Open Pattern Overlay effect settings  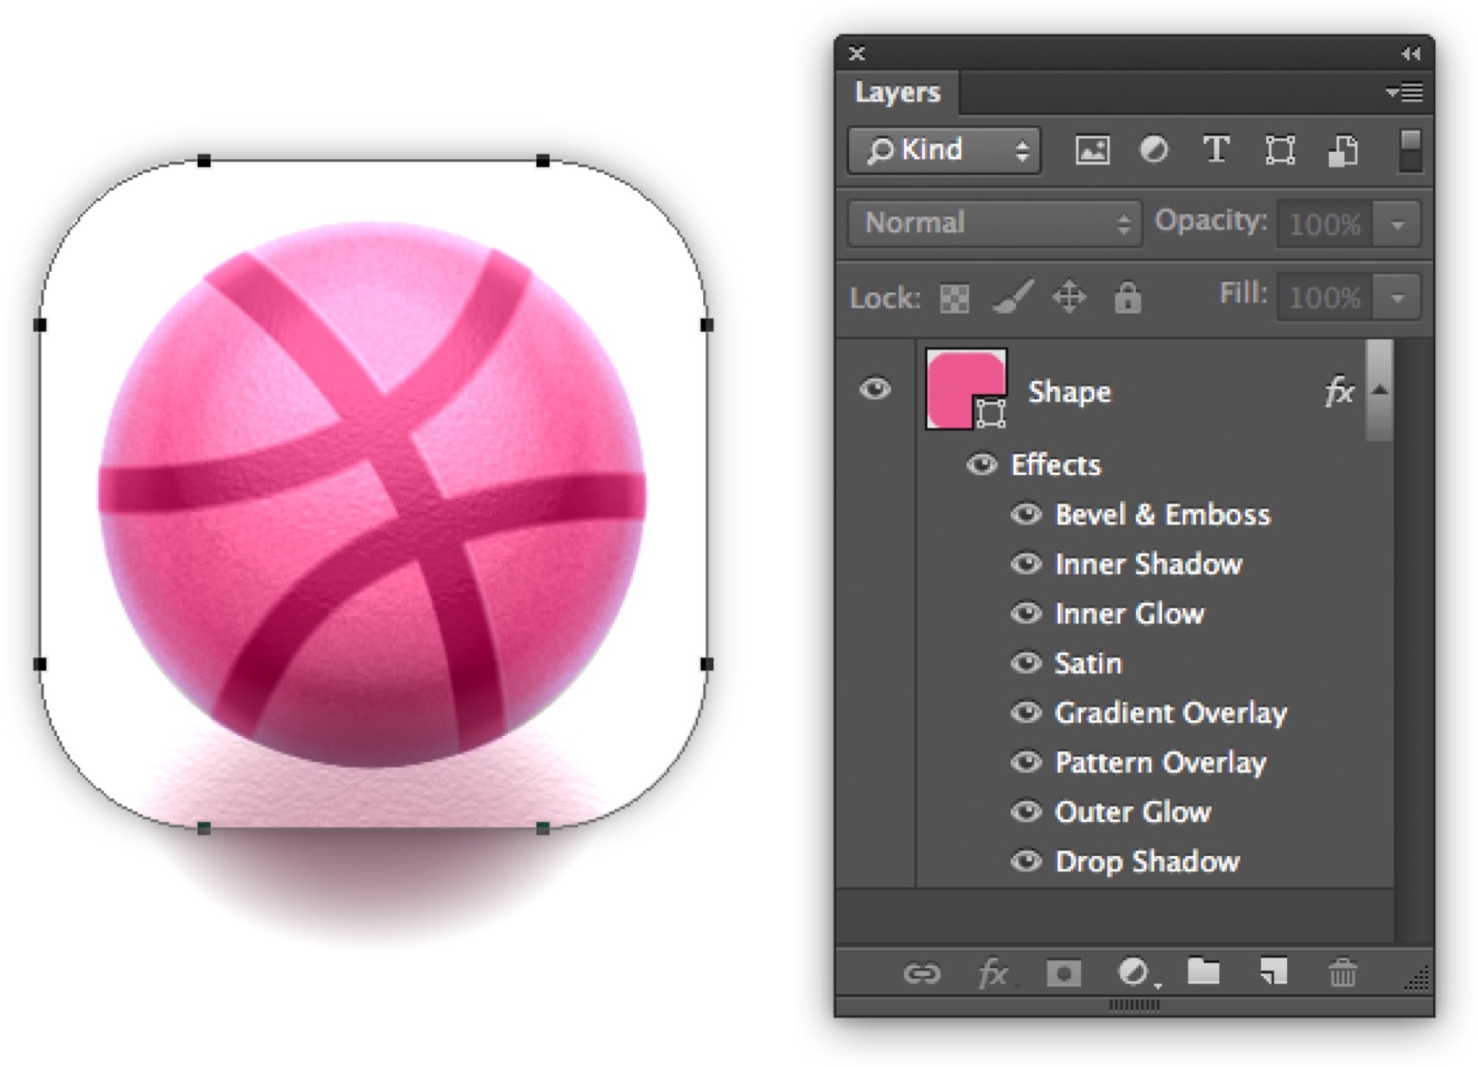click(x=1160, y=763)
